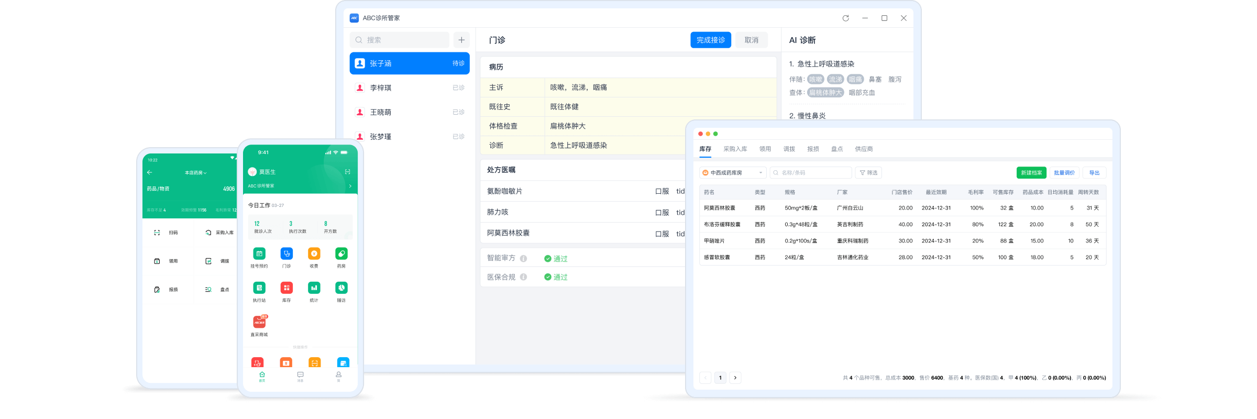This screenshot has width=1257, height=419.
Task: Switch to the 采购入库 tab
Action: coord(735,149)
